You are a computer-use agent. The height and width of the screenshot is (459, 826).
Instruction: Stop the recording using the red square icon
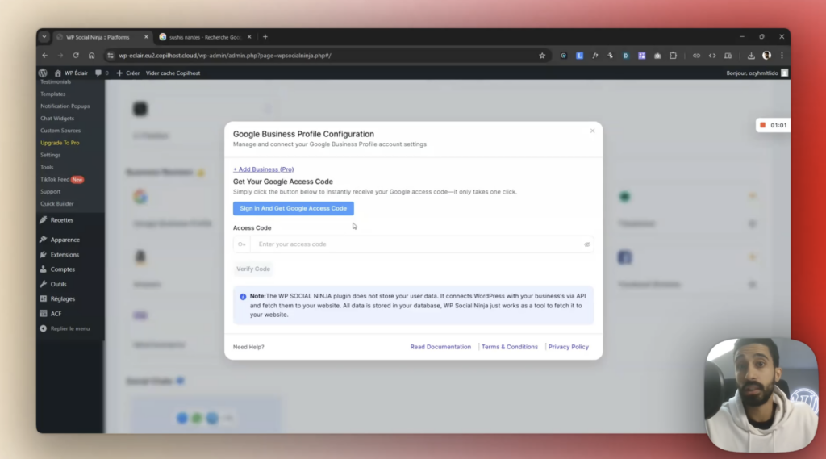[762, 125]
